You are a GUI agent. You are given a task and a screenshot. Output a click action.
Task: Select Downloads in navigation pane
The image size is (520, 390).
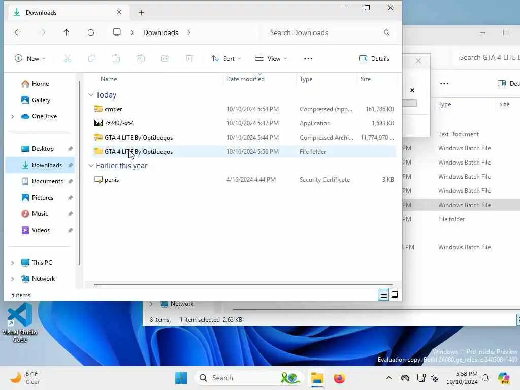point(40,165)
